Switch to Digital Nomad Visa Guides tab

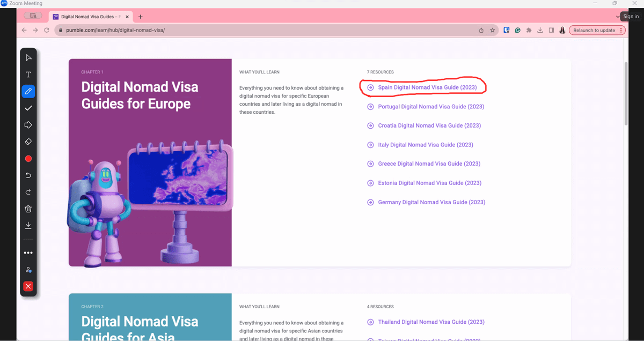click(x=89, y=17)
